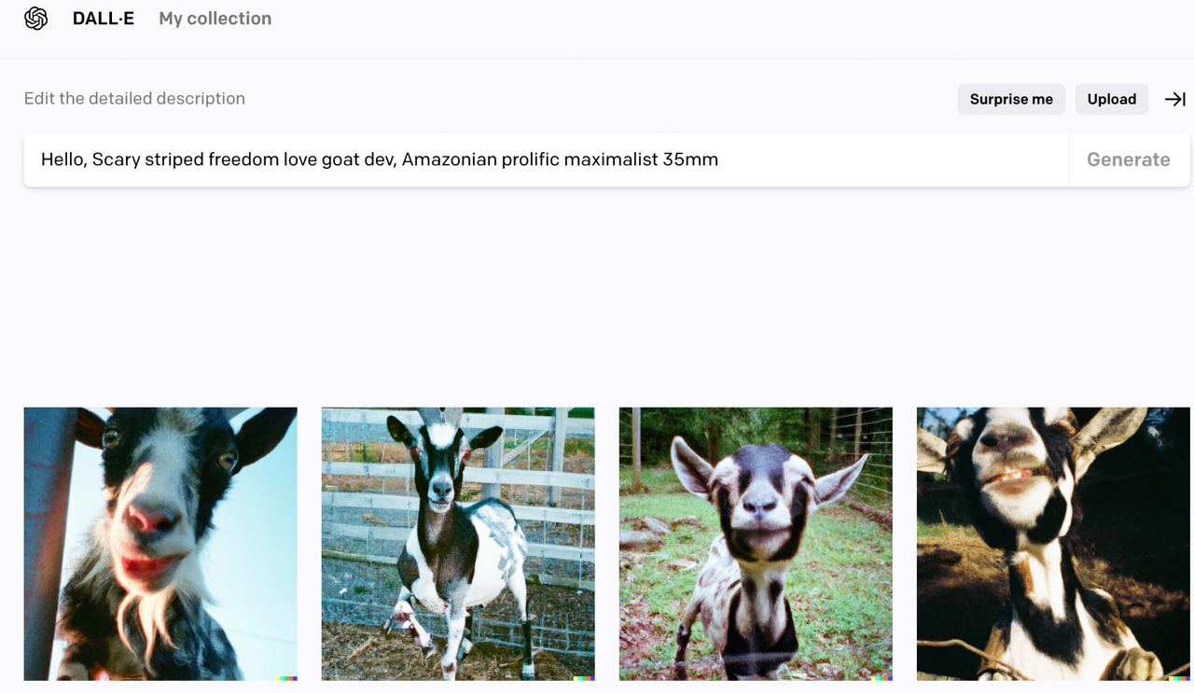Viewport: 1194px width, 693px height.
Task: Click the color signature on the last goat image
Action: tap(1180, 678)
